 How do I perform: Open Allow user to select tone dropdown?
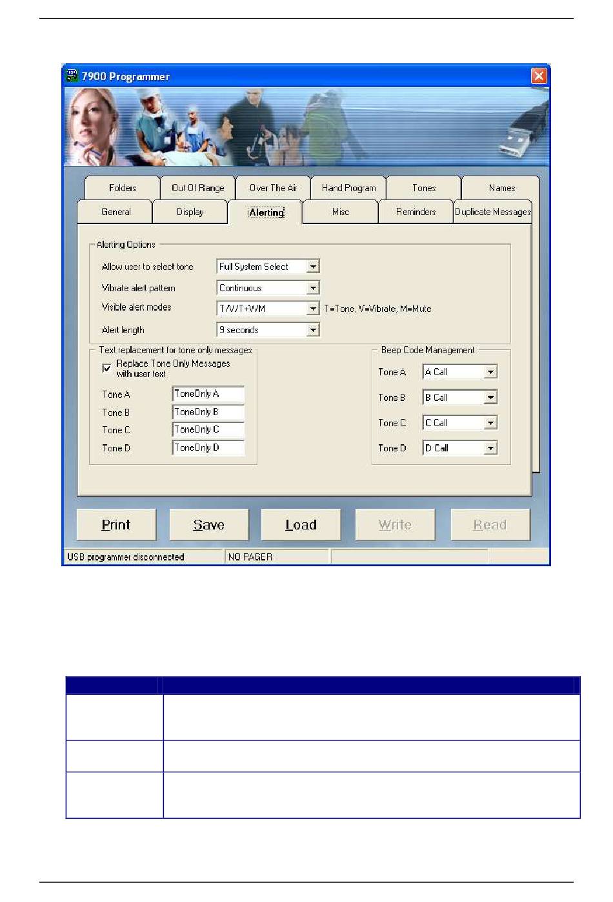pos(313,267)
